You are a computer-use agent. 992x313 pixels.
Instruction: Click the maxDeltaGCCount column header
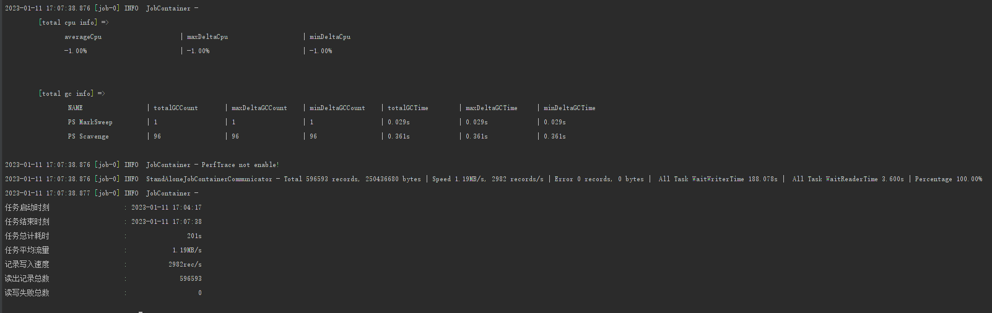point(259,108)
